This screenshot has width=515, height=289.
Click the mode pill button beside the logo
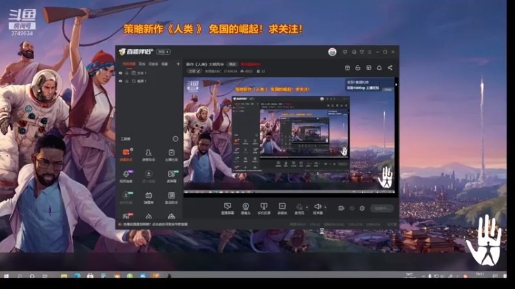pyautogui.click(x=164, y=52)
